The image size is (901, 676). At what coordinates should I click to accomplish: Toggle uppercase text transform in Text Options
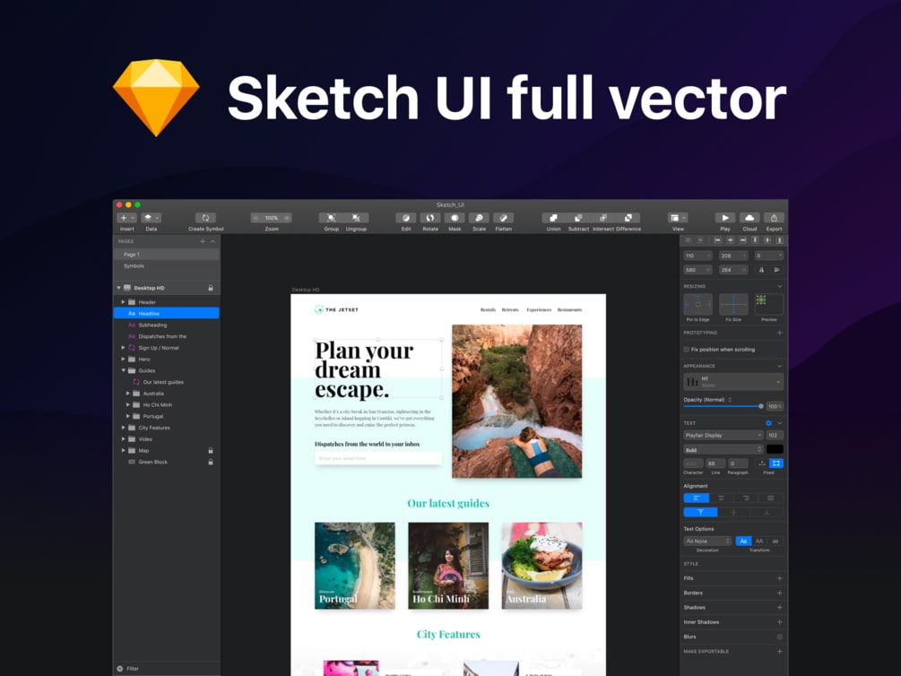(x=758, y=542)
